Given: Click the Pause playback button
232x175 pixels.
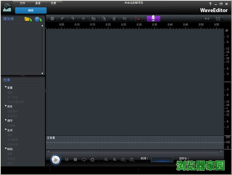Looking at the screenshot, I should pyautogui.click(x=67, y=159).
